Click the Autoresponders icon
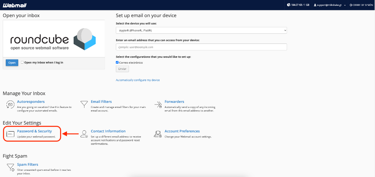The width and height of the screenshot is (375, 177). click(x=10, y=105)
